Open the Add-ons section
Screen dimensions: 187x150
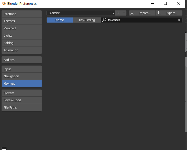(22, 60)
